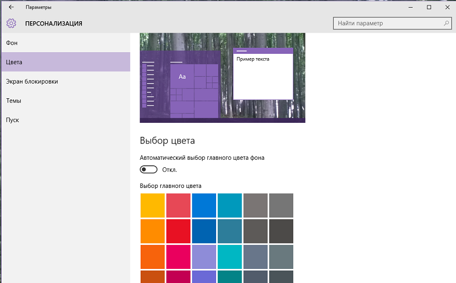Enable automatic accent color selection toggle
The width and height of the screenshot is (456, 283).
click(149, 169)
